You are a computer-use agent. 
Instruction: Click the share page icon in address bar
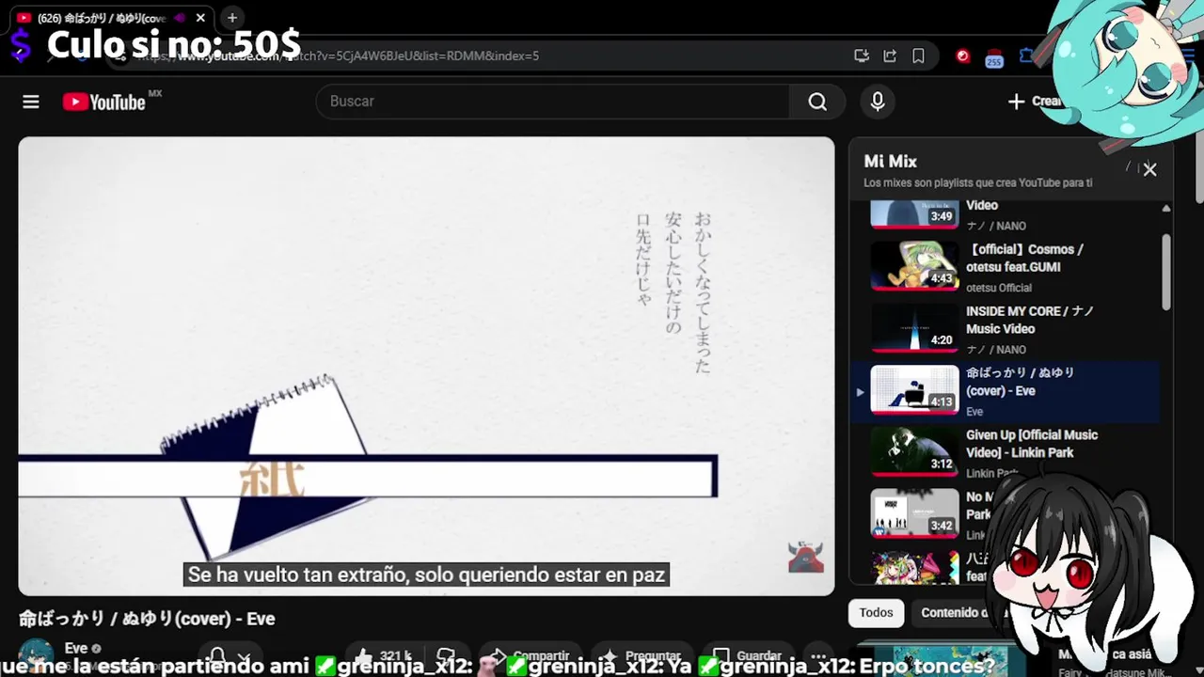[x=890, y=55]
